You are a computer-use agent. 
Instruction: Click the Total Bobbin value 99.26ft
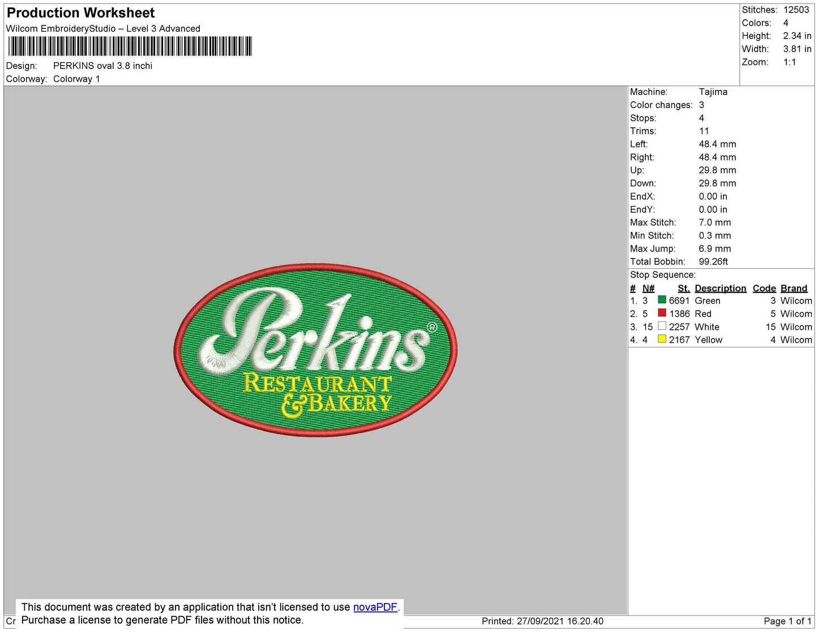713,262
